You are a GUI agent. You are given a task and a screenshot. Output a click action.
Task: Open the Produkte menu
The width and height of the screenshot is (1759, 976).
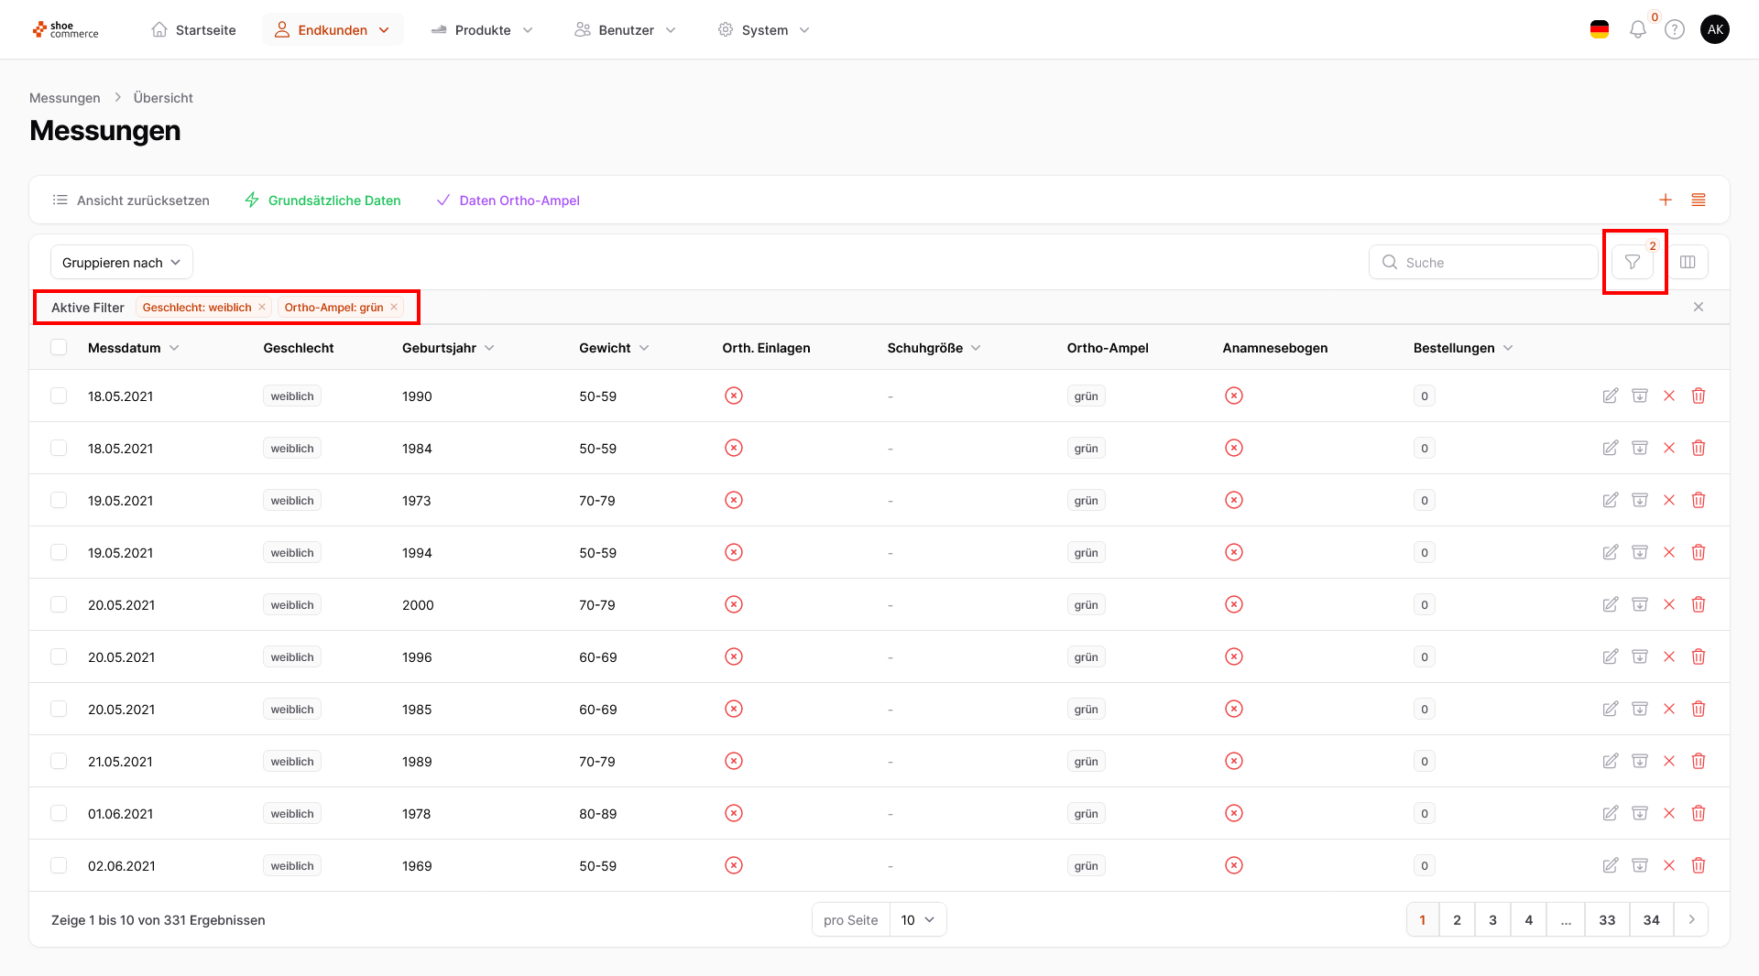tap(482, 30)
